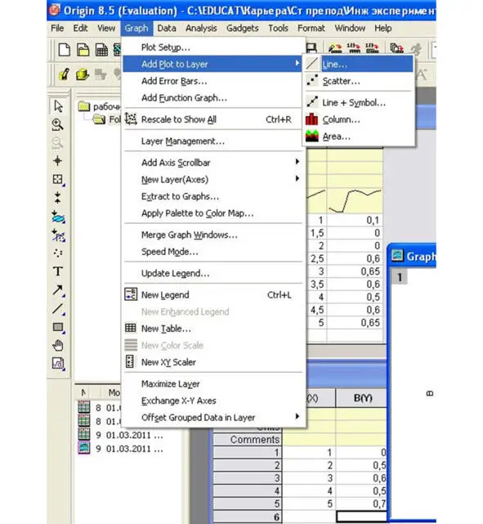Open the Gadgets menu
The height and width of the screenshot is (524, 483).
click(242, 28)
